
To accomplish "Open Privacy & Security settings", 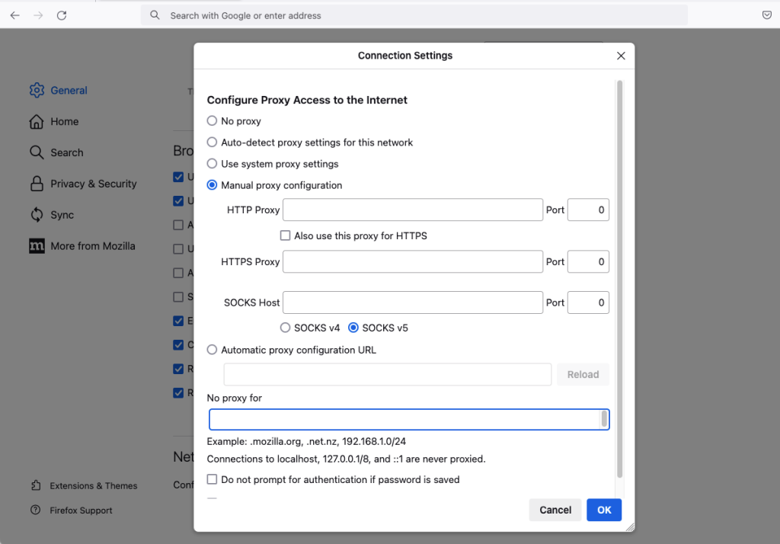I will 93,184.
